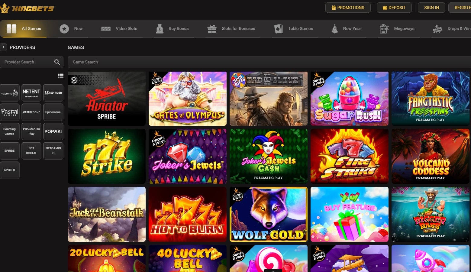Select the Popok provider tile
471x272 pixels.
coord(53,131)
